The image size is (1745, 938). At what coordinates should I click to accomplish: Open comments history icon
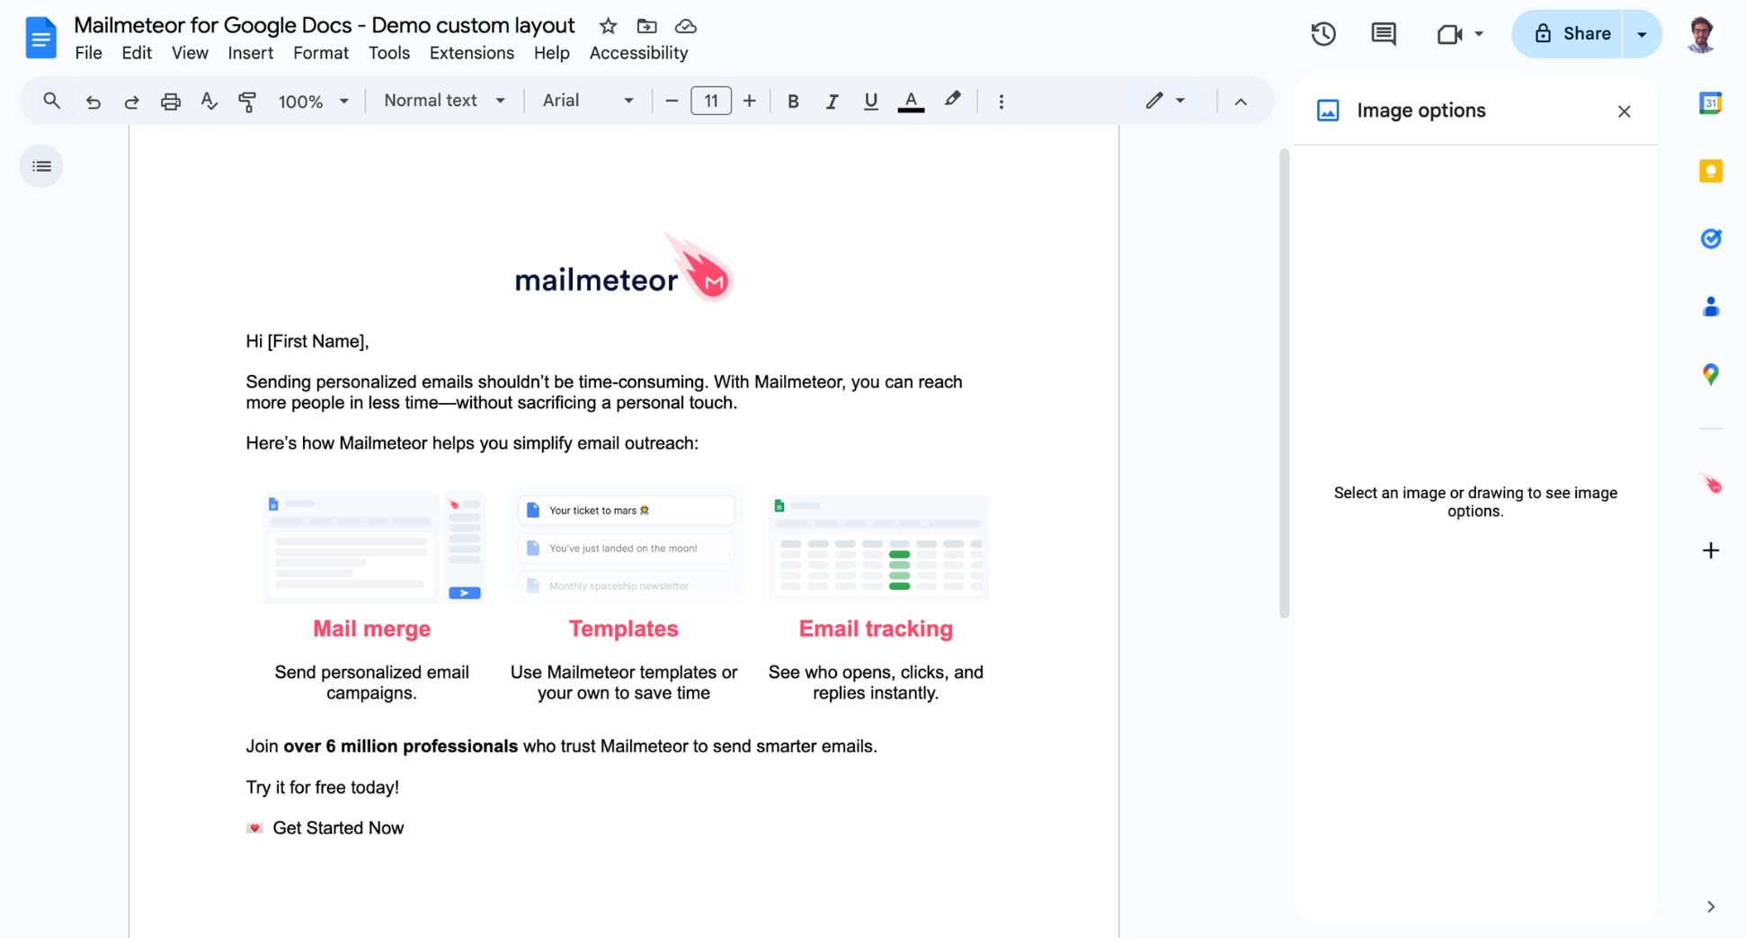[x=1383, y=34]
